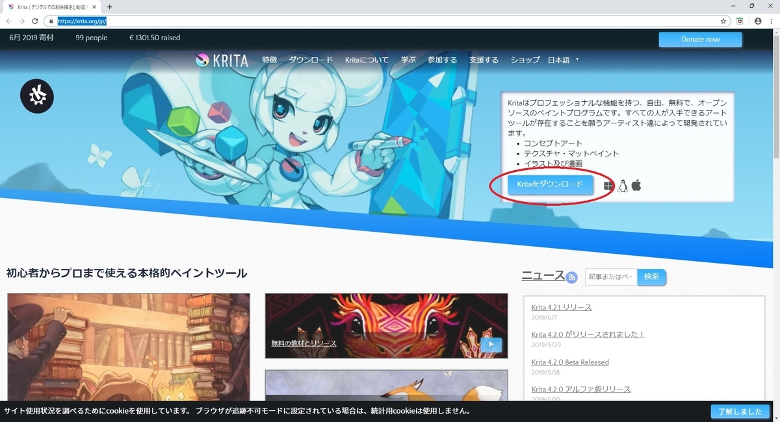Screen dimensions: 780x422
Task: Bookmark the page with the star icon
Action: tap(723, 20)
